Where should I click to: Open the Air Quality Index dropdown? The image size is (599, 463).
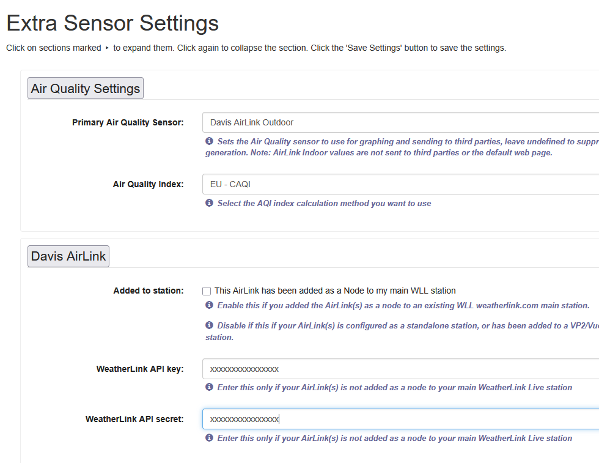coord(400,184)
